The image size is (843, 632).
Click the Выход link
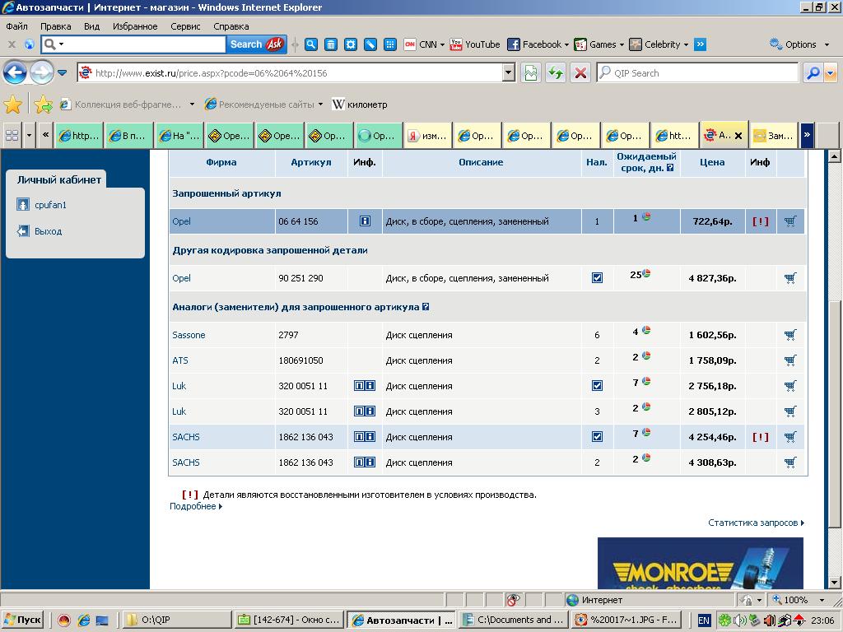click(48, 231)
